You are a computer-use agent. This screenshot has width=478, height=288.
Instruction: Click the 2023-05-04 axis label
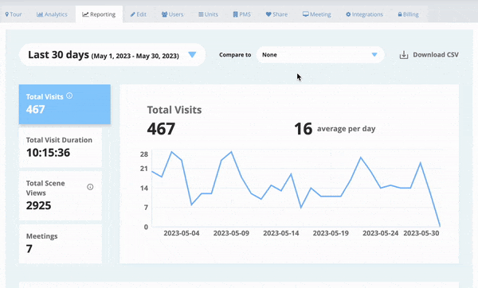point(182,233)
